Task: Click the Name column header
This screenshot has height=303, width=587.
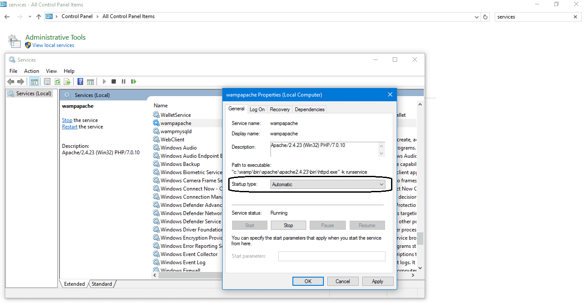Action: coord(161,106)
